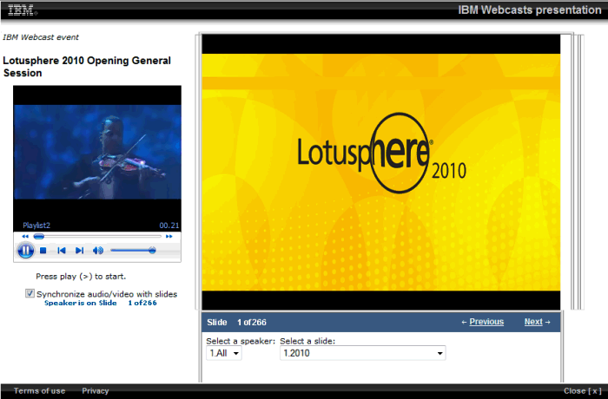The width and height of the screenshot is (608, 399).
Task: Stop the video playback
Action: (43, 251)
